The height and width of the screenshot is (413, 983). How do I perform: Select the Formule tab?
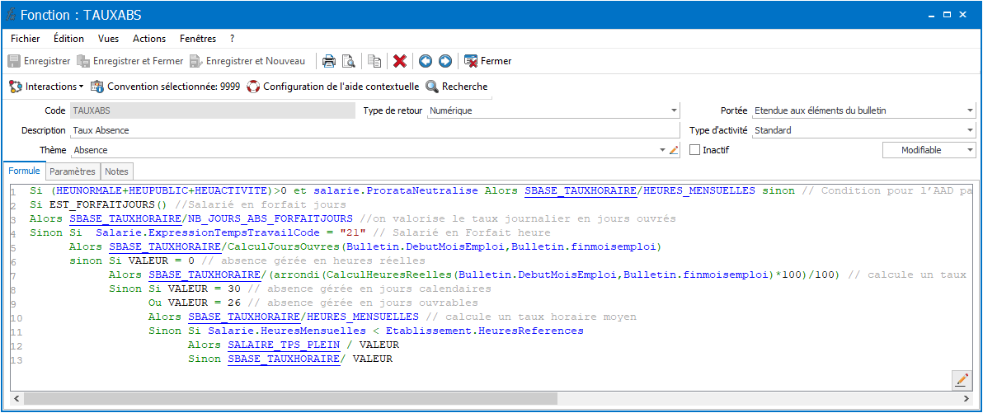click(25, 171)
